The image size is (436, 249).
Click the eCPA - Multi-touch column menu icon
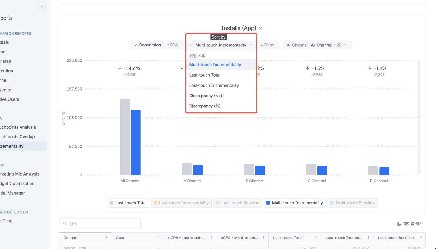click(x=263, y=238)
